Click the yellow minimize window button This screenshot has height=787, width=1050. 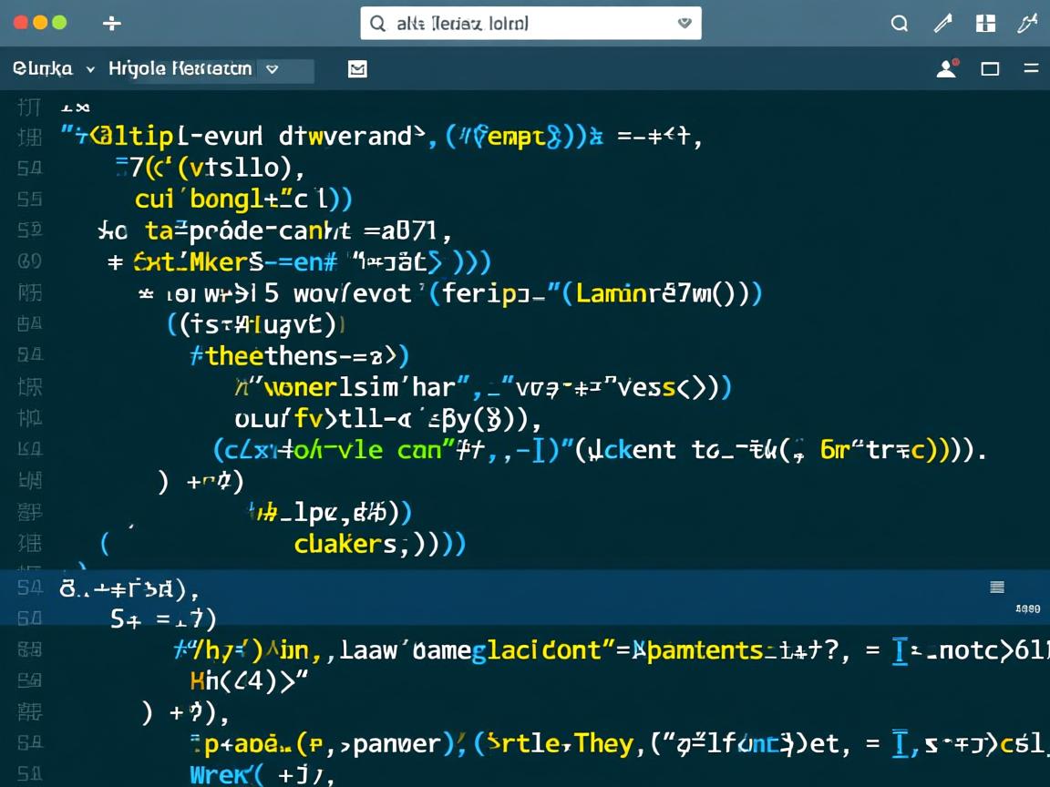click(40, 23)
